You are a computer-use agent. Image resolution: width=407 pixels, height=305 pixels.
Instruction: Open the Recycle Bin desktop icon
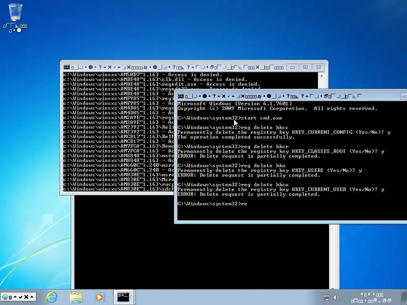coord(16,17)
